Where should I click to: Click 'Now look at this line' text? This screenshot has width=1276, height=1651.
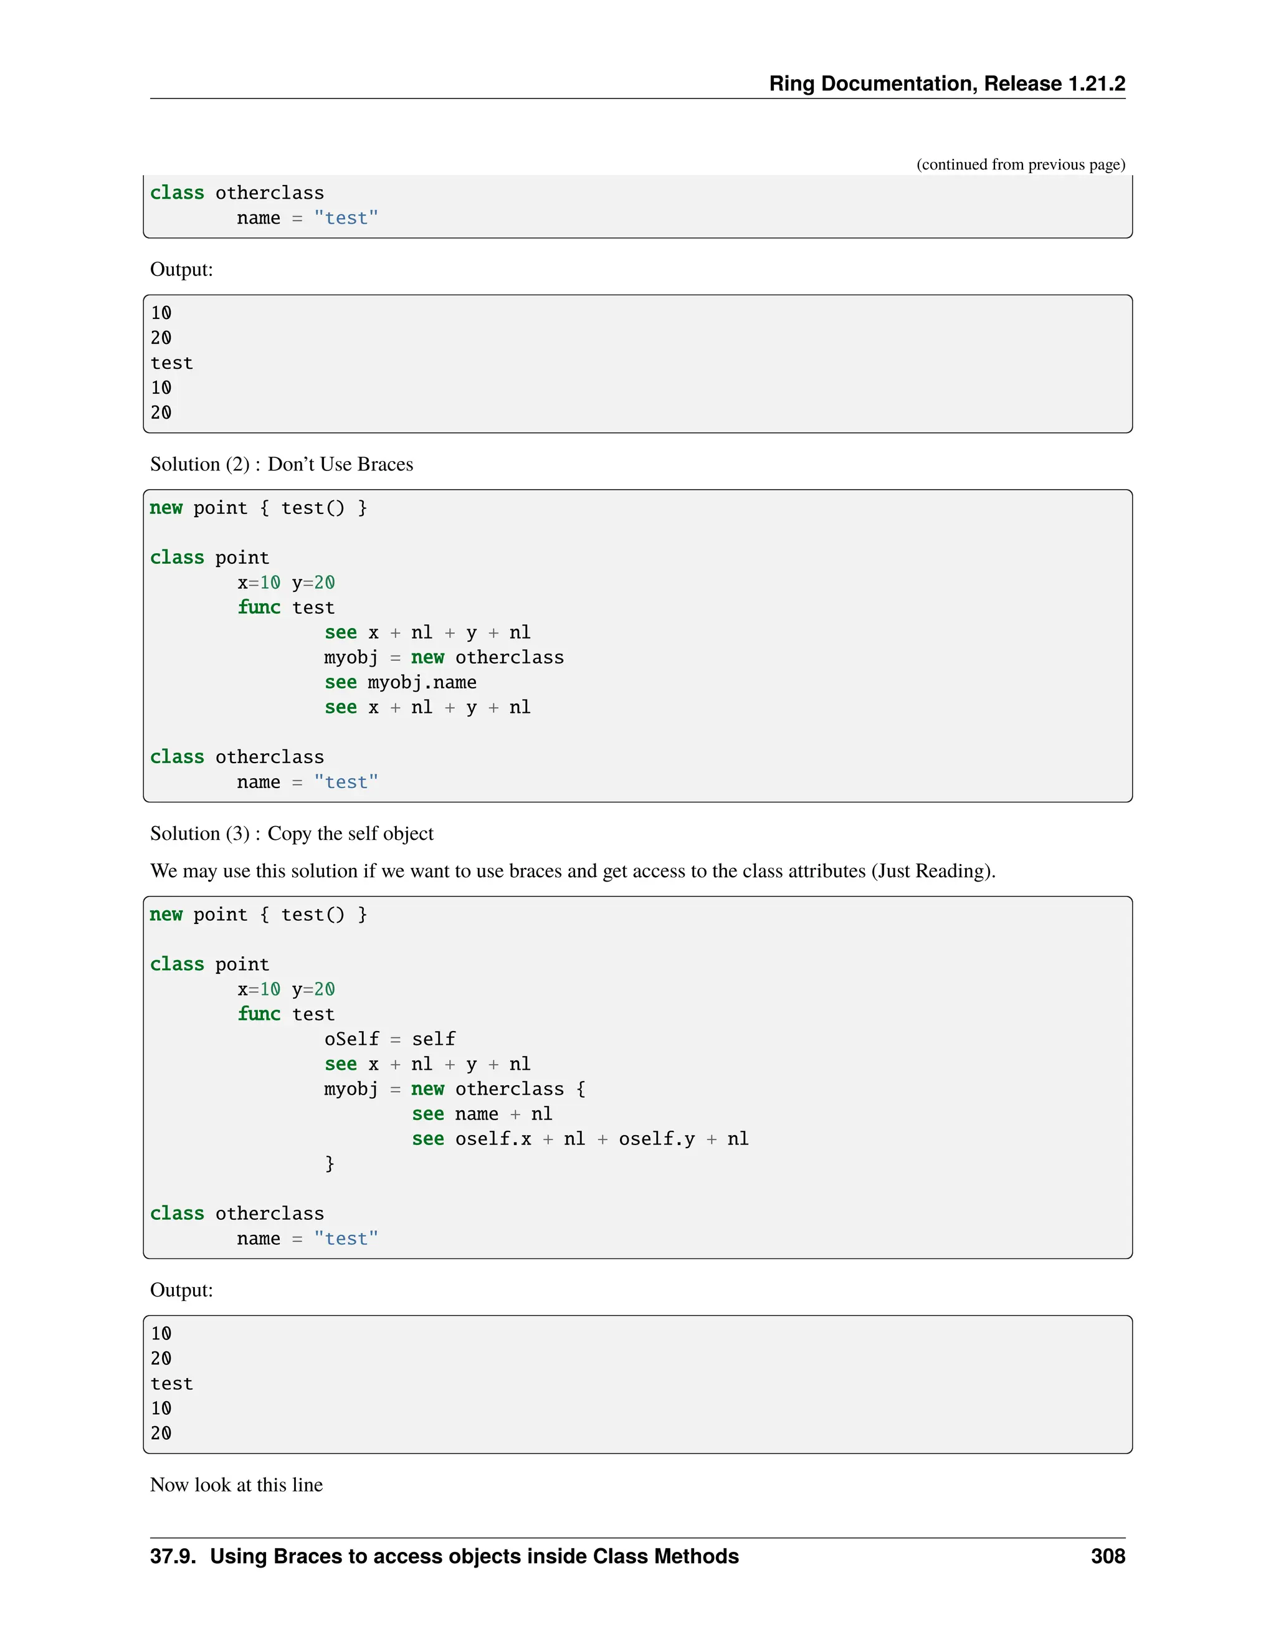pos(236,1485)
